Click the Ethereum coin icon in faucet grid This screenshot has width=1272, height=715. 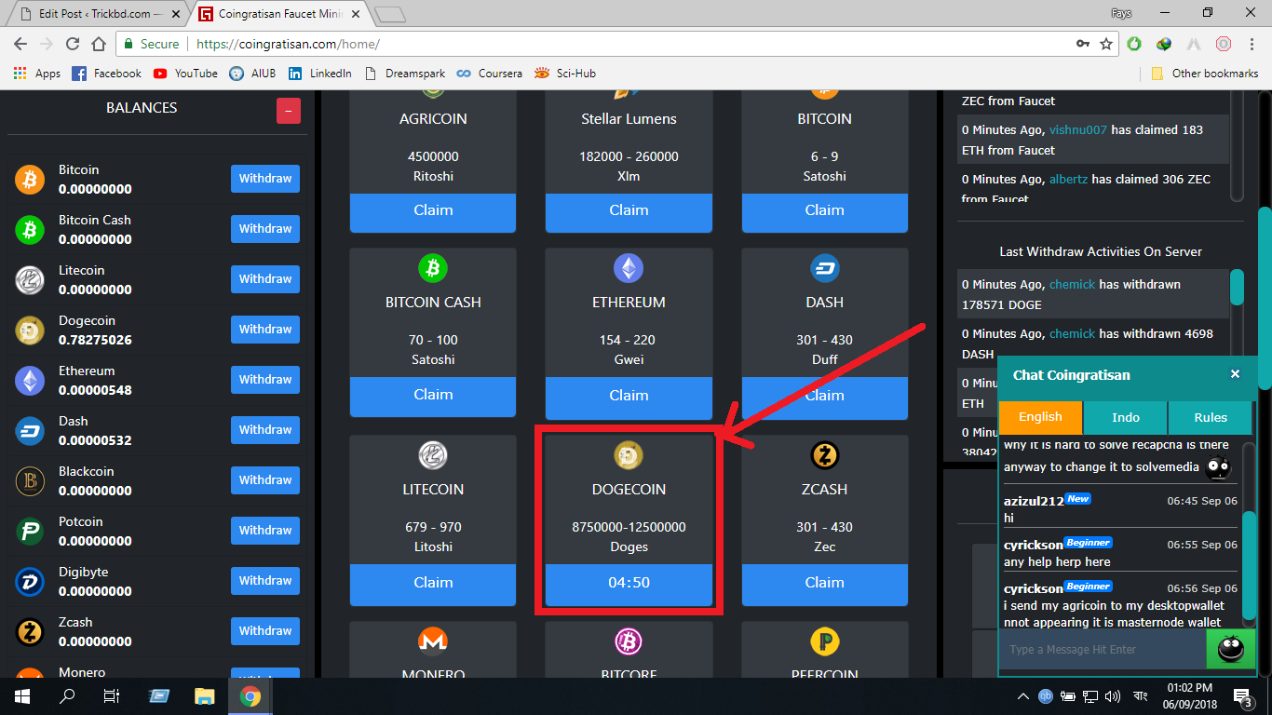click(x=629, y=269)
